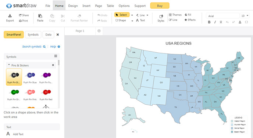Click the Export icon

point(10,16)
